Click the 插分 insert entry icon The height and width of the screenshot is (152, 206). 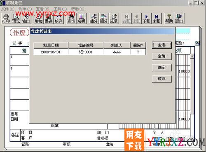point(94,19)
